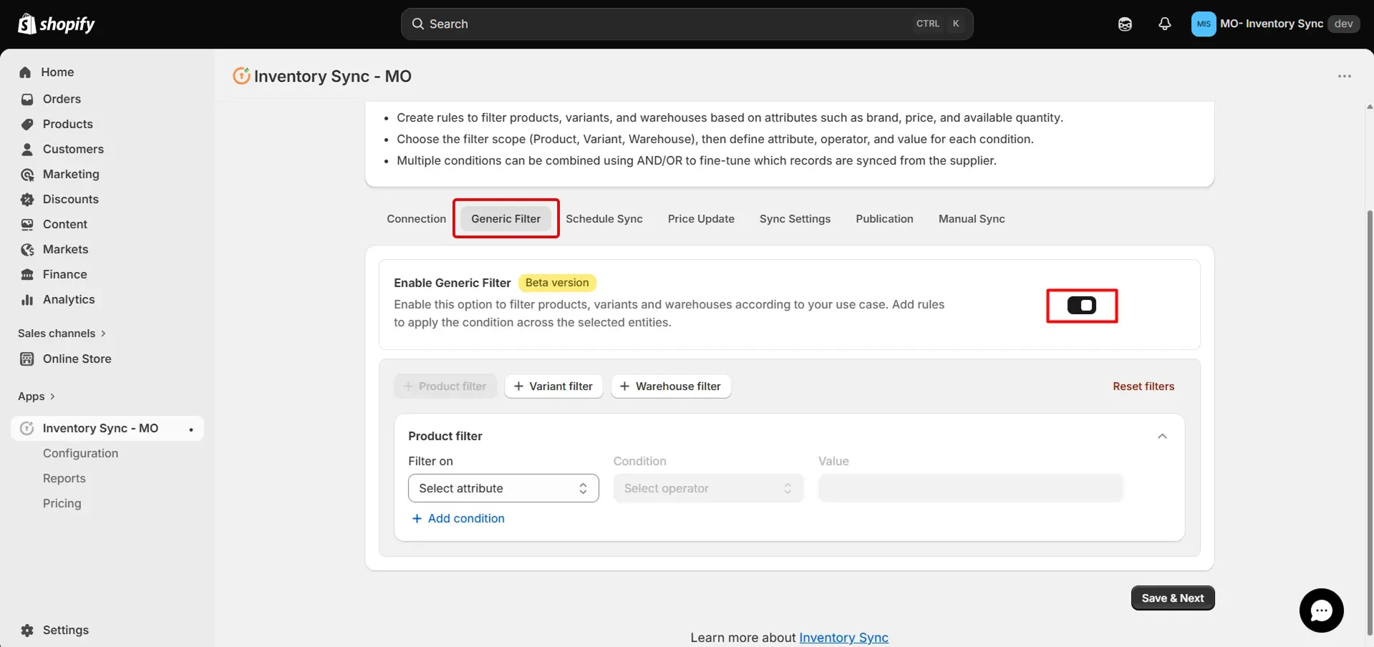The width and height of the screenshot is (1374, 647).
Task: Open the Finance bank icon
Action: point(27,274)
